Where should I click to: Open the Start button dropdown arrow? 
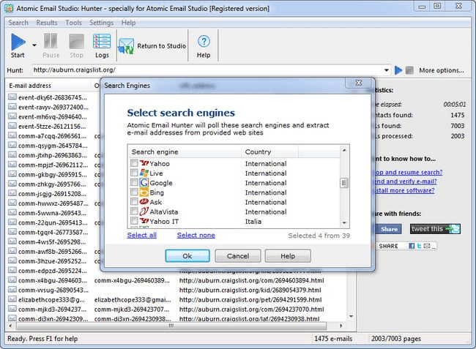pyautogui.click(x=34, y=45)
